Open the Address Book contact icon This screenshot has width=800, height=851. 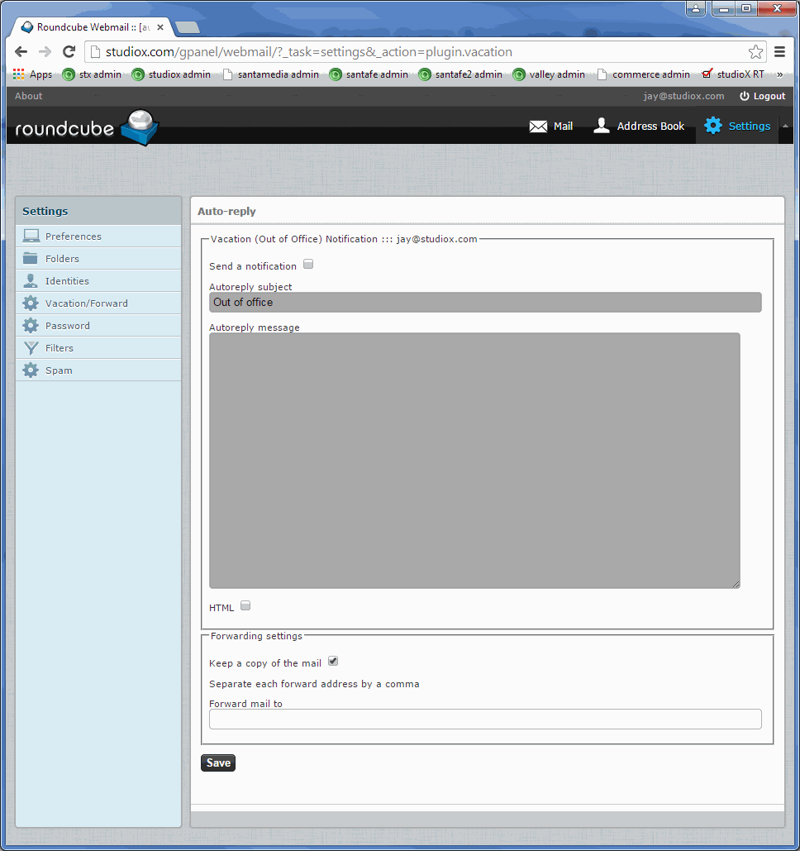pos(601,126)
